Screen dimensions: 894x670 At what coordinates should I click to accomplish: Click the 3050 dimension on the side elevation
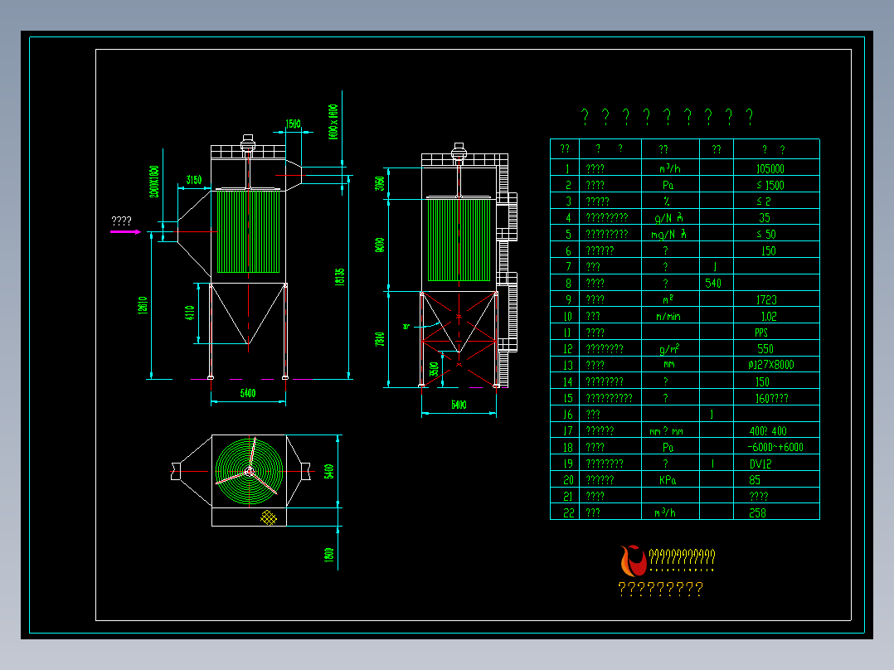380,183
